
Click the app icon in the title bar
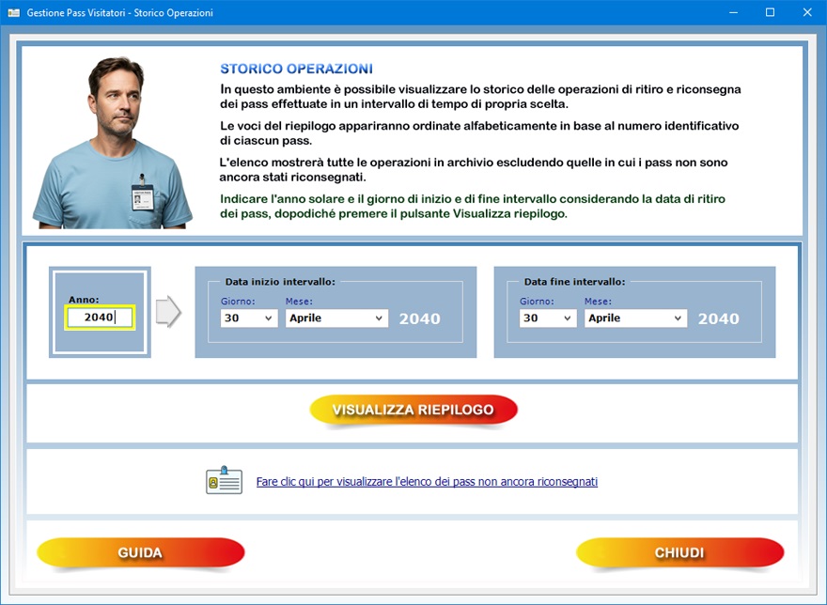click(x=14, y=13)
